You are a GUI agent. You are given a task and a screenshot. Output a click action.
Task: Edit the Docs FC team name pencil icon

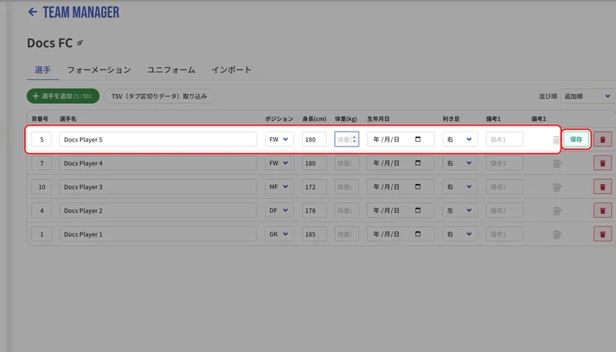(80, 43)
